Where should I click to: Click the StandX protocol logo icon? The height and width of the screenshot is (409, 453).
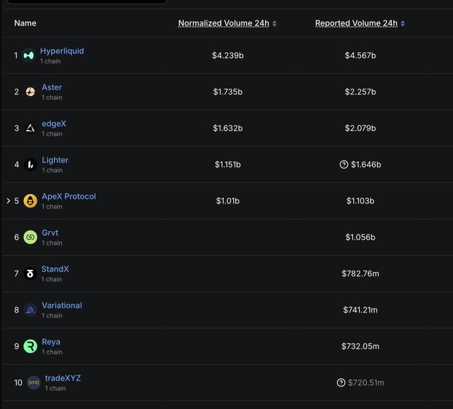click(30, 273)
